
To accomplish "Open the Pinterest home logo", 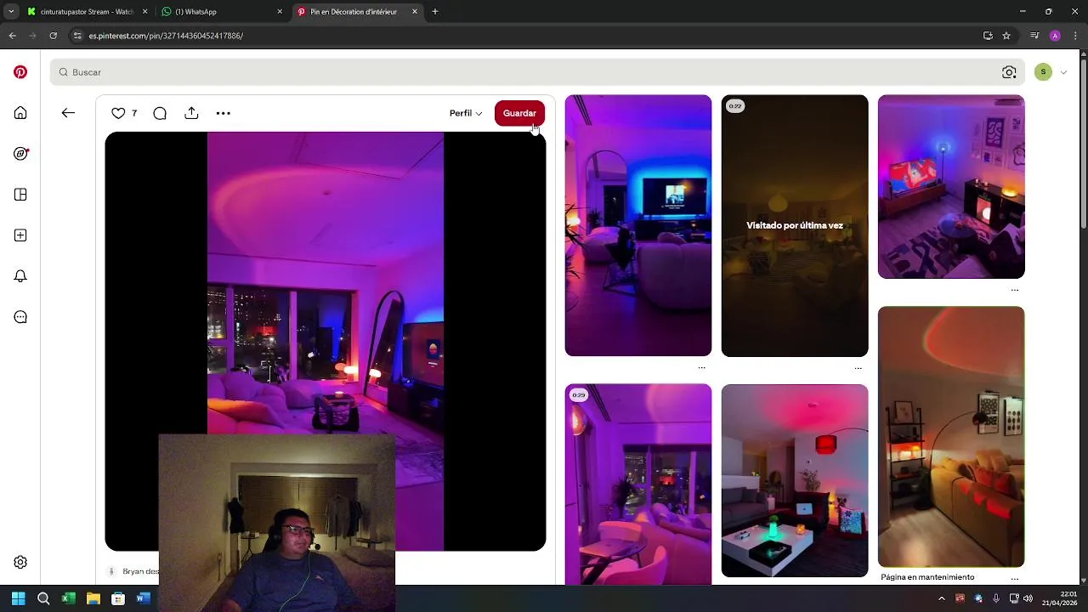I will (x=20, y=72).
